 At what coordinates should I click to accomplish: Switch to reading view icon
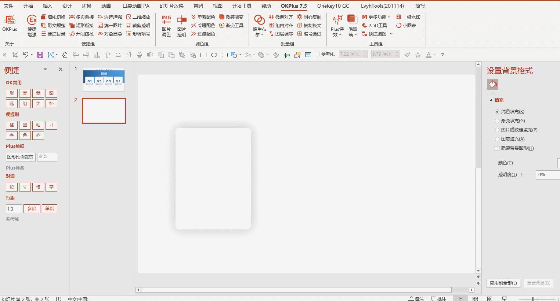pos(489,299)
